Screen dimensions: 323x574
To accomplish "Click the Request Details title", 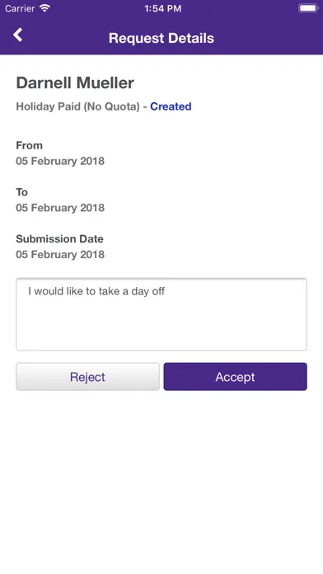I will pyautogui.click(x=161, y=38).
